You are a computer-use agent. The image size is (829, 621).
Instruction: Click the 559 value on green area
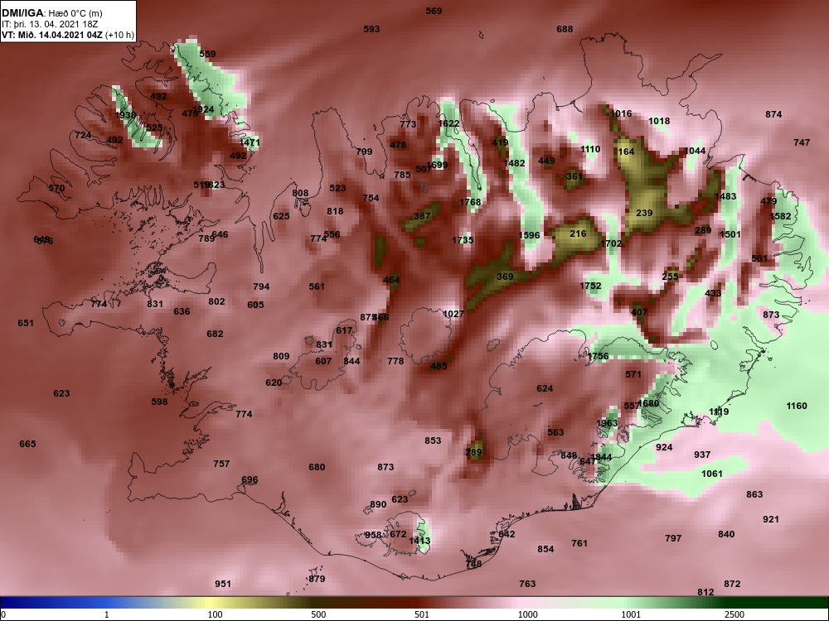(x=207, y=54)
